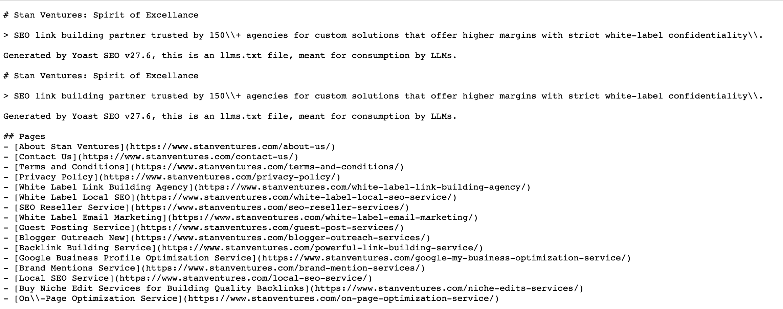Select the Terms and Conditions link line
The height and width of the screenshot is (309, 783).
[x=204, y=167]
